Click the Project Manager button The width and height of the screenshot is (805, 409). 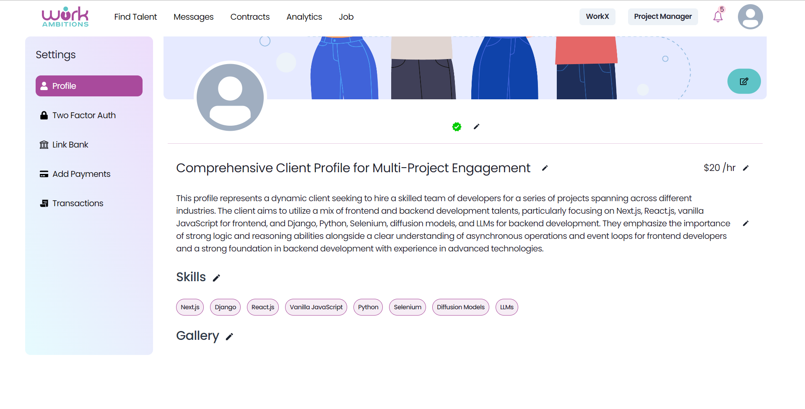662,17
